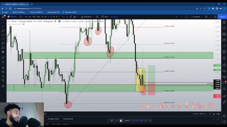This screenshot has width=227, height=127.
Task: Open the Watchlist panel in right sidebar
Action: pos(224,23)
